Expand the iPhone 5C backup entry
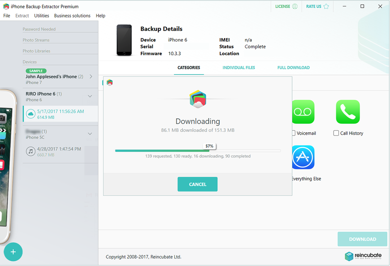 (x=90, y=134)
